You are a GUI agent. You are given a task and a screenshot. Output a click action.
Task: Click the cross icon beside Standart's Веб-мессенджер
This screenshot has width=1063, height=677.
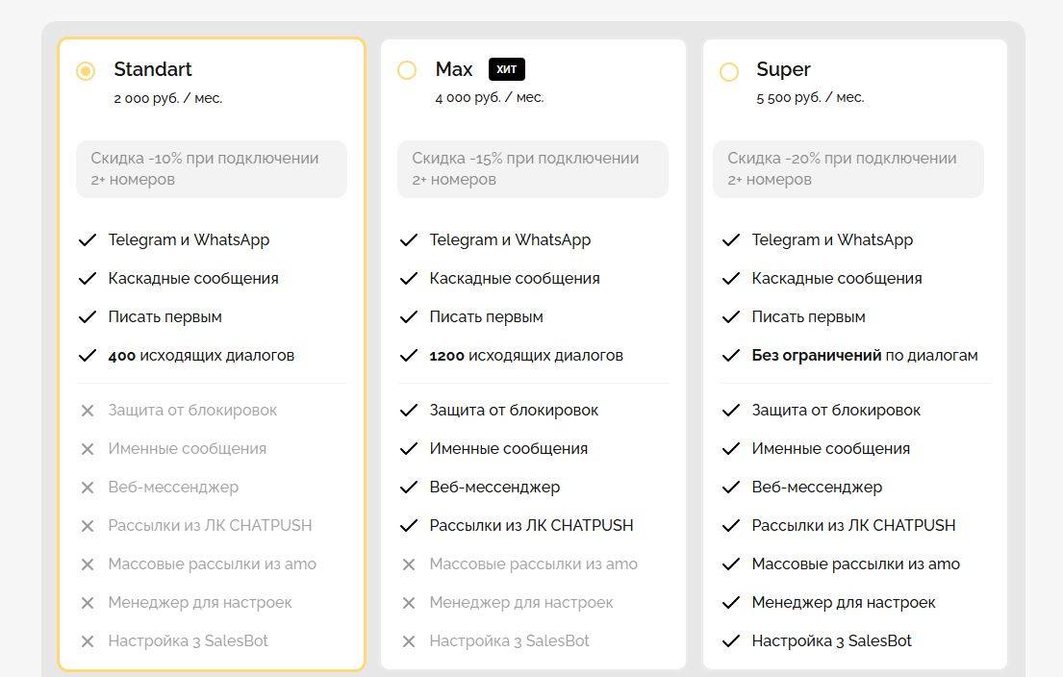(88, 488)
